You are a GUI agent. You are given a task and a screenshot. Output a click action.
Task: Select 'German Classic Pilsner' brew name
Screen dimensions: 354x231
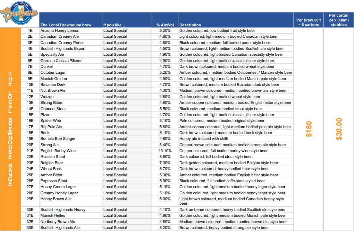61,61
